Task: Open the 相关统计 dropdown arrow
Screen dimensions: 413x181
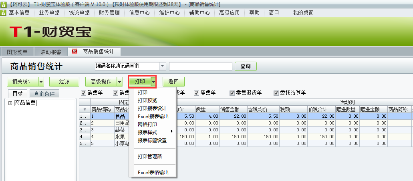Action: pyautogui.click(x=41, y=82)
